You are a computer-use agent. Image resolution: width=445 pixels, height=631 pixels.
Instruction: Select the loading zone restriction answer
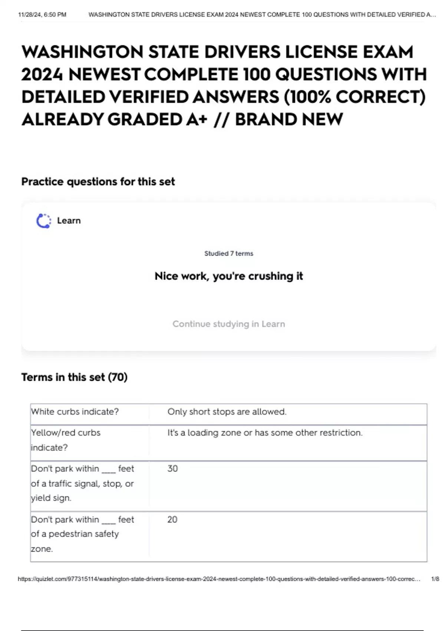click(265, 433)
